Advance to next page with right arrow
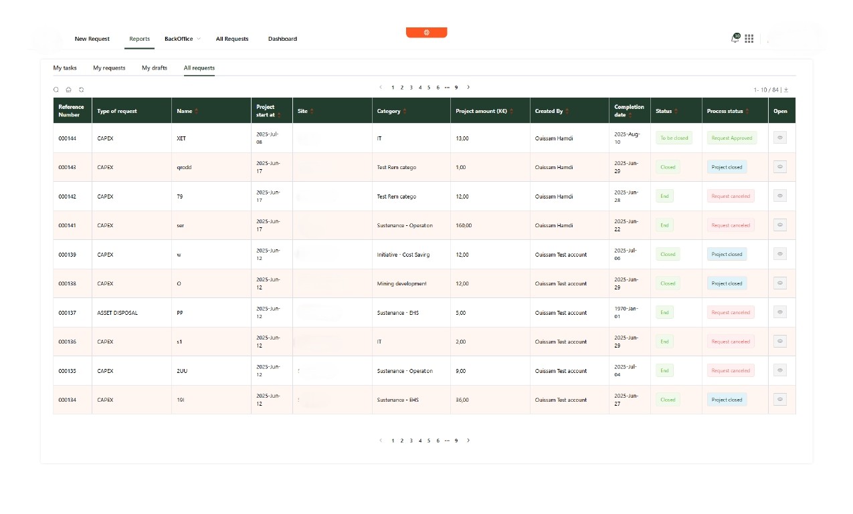 (468, 87)
